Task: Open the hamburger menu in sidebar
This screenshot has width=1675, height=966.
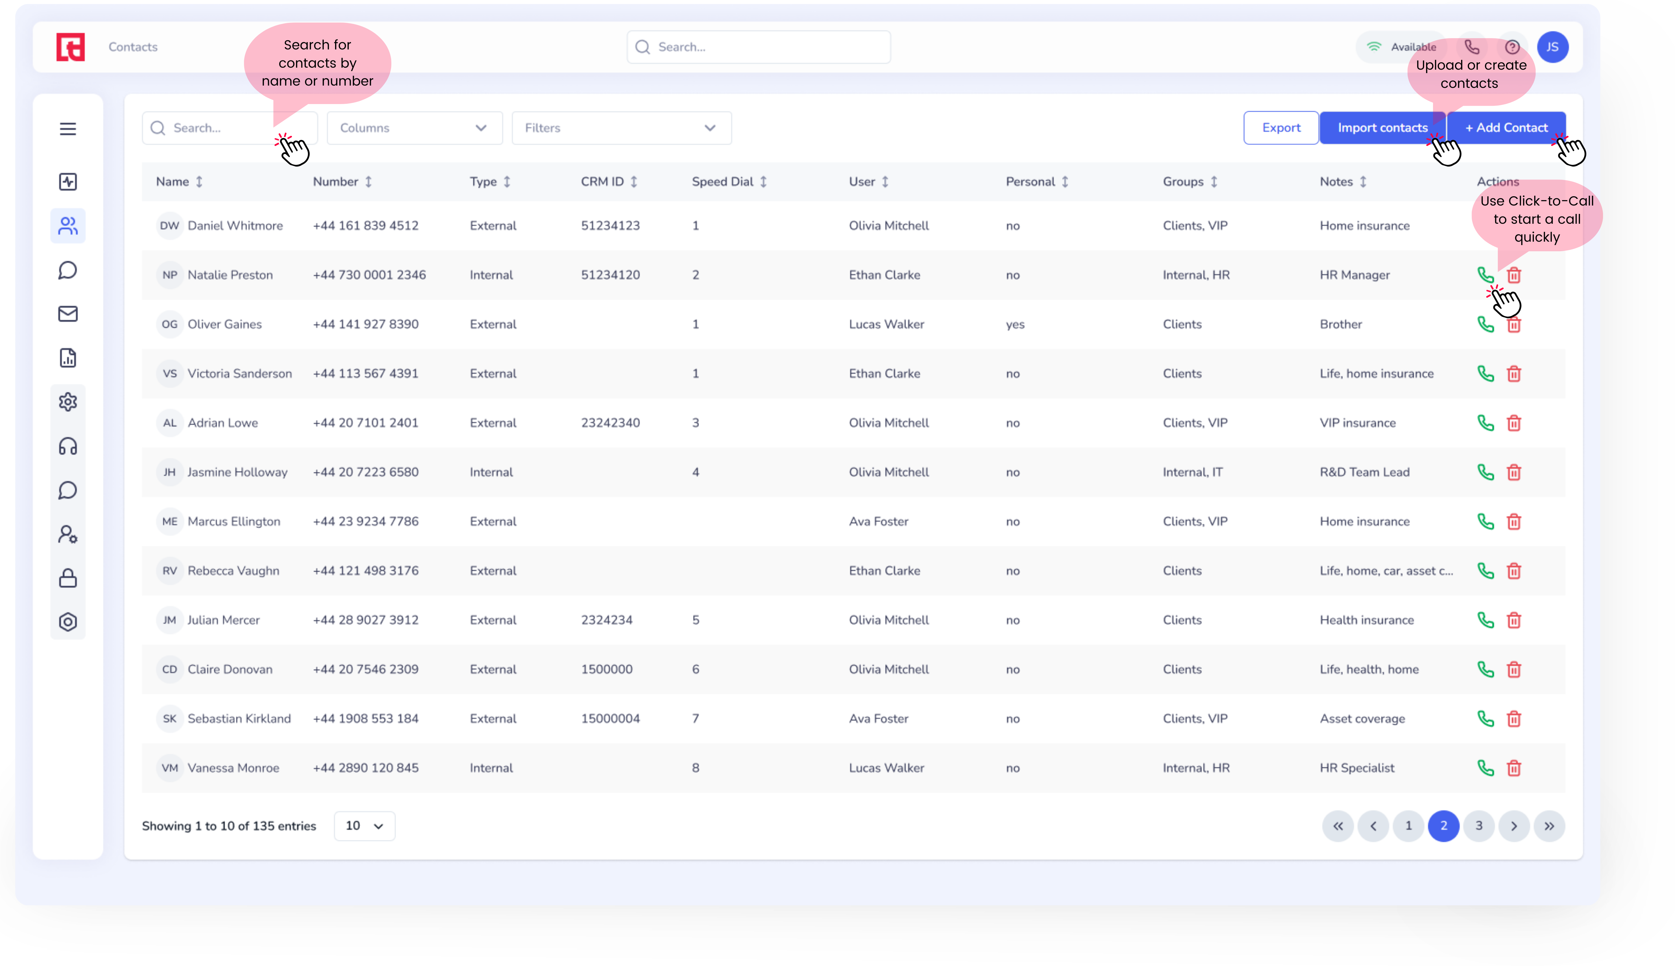Action: [x=68, y=129]
